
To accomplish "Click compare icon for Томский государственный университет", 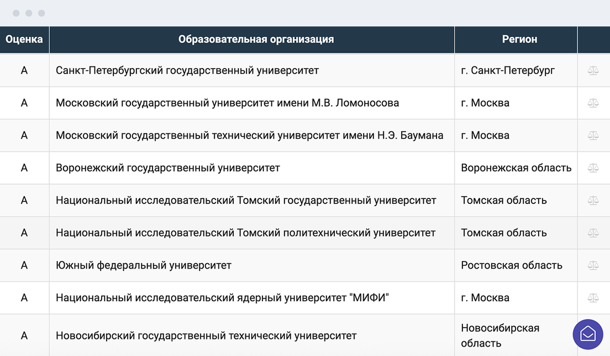I will 593,201.
